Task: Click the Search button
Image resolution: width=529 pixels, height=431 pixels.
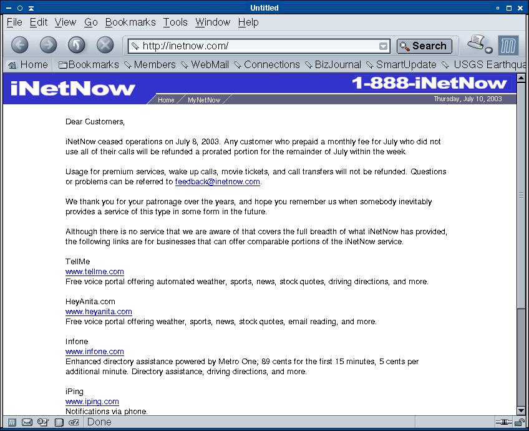Action: (x=424, y=46)
